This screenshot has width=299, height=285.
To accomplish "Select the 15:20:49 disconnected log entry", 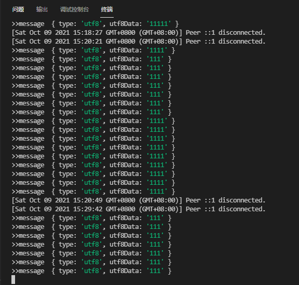I will 139,200.
